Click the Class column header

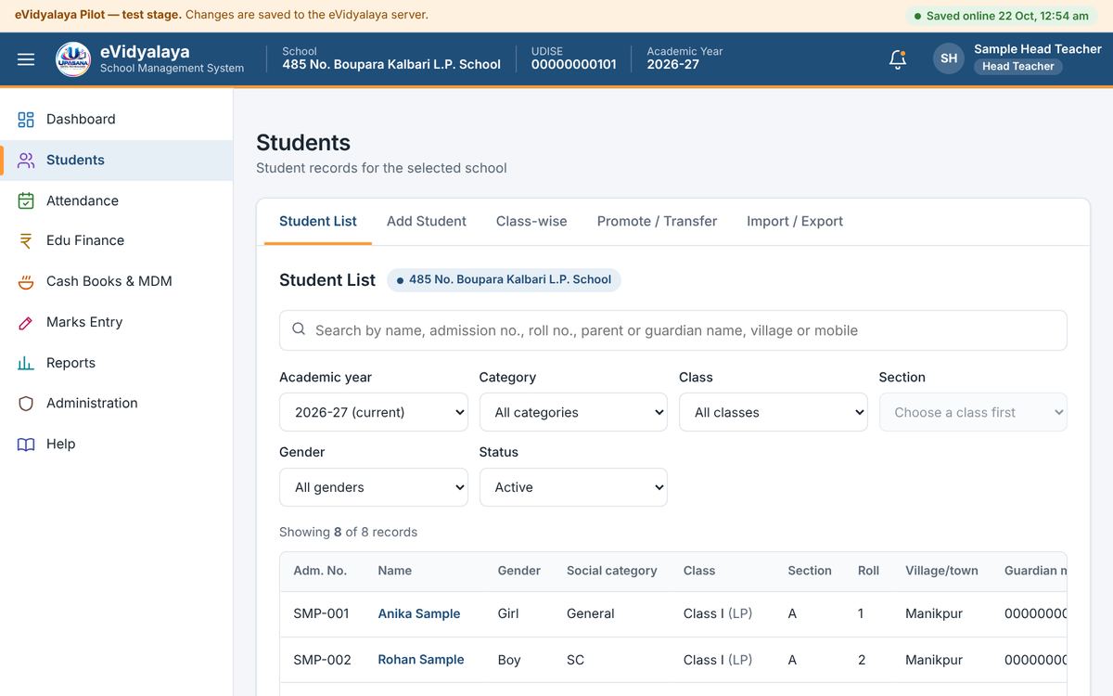[x=699, y=571]
